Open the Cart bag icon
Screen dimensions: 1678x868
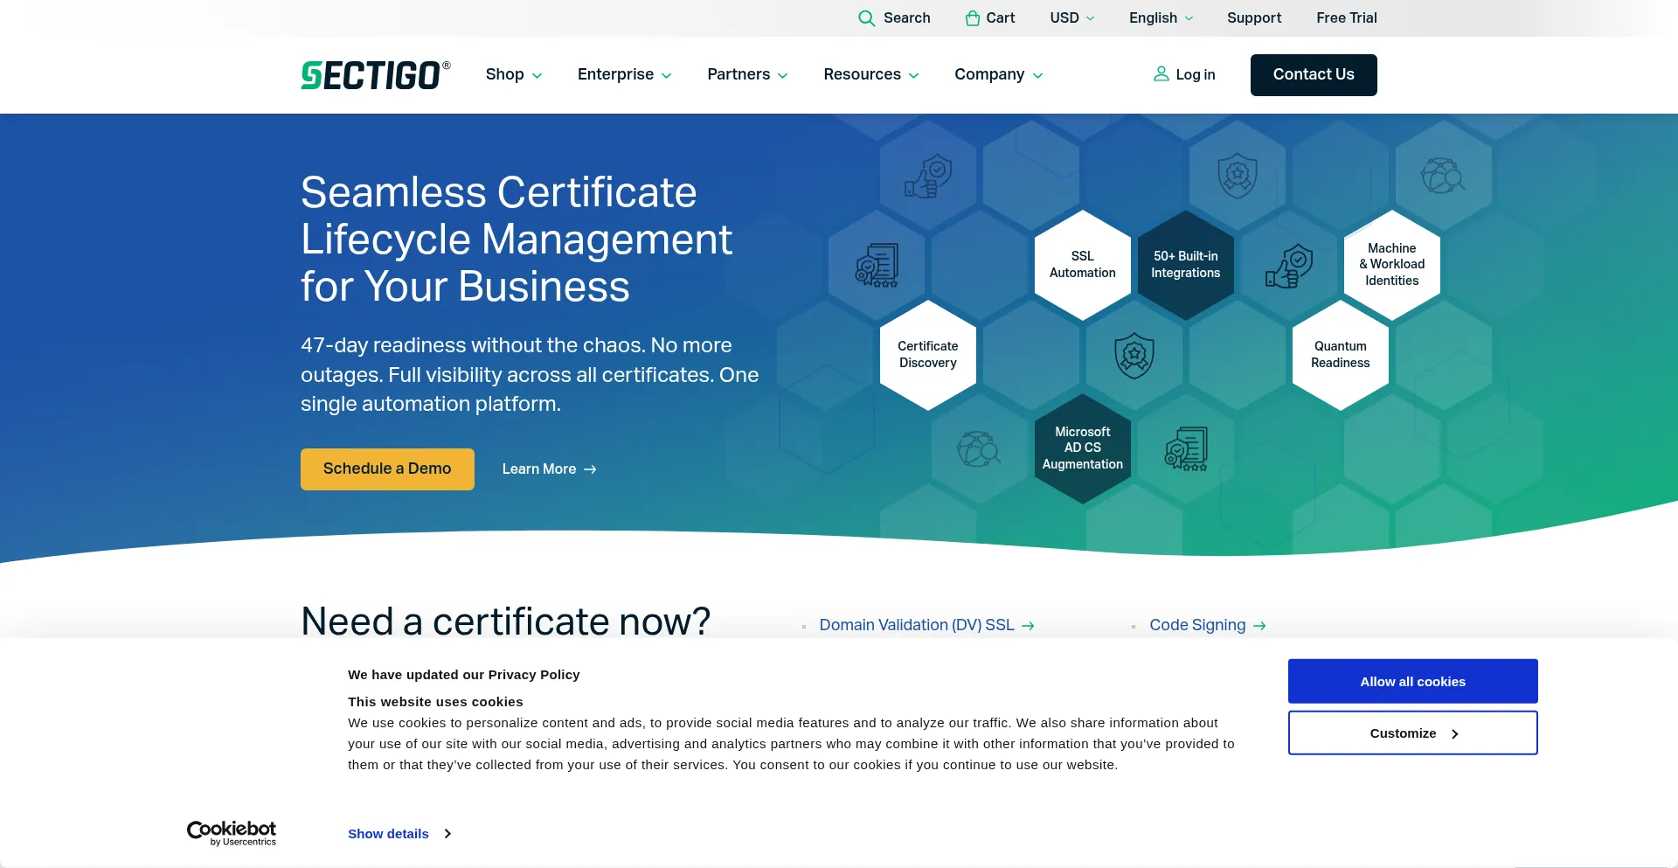972,18
